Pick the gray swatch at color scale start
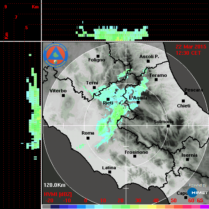 (x=46, y=206)
